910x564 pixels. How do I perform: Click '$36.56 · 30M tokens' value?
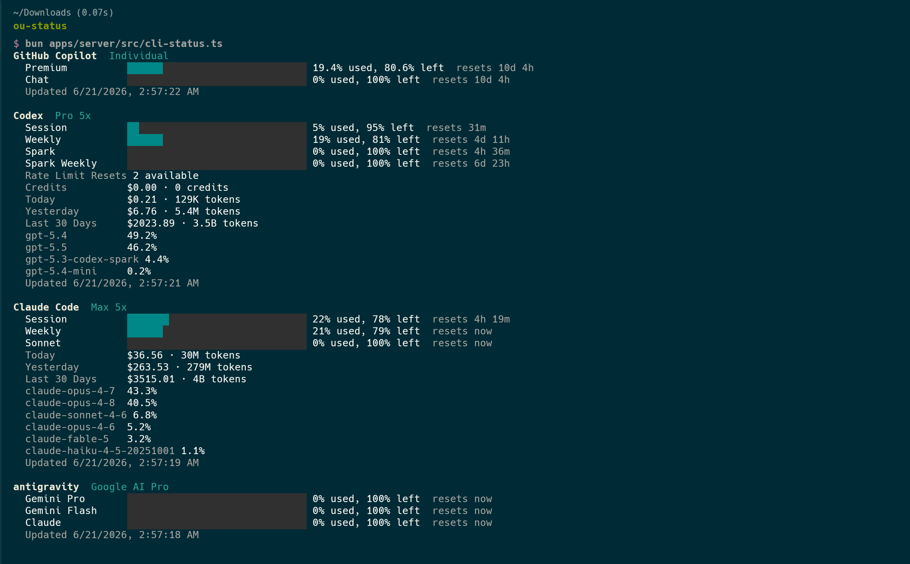tap(183, 355)
